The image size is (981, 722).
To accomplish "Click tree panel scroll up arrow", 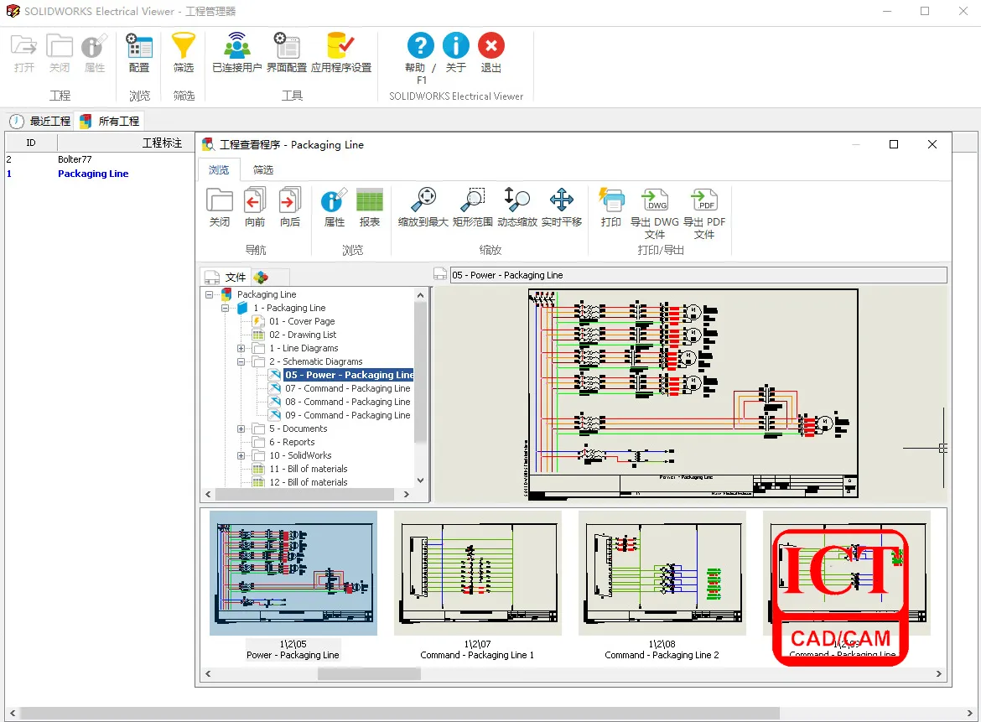I will point(420,294).
